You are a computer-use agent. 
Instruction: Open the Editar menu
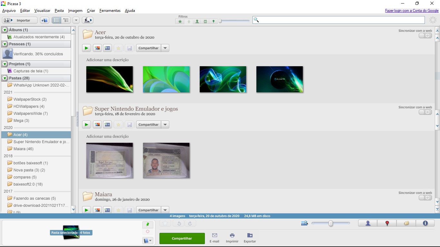pos(25,11)
